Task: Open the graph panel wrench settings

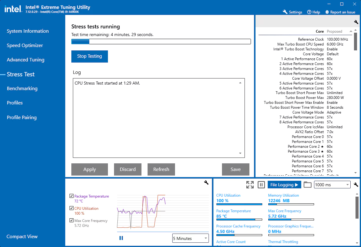Action: [206, 182]
